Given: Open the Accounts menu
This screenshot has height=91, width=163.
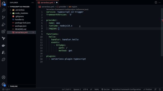Looking at the screenshot, I should pyautogui.click(x=4, y=77).
